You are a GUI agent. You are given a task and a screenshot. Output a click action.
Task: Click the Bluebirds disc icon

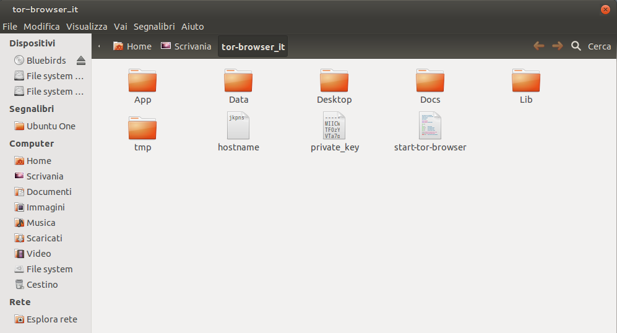click(x=19, y=60)
